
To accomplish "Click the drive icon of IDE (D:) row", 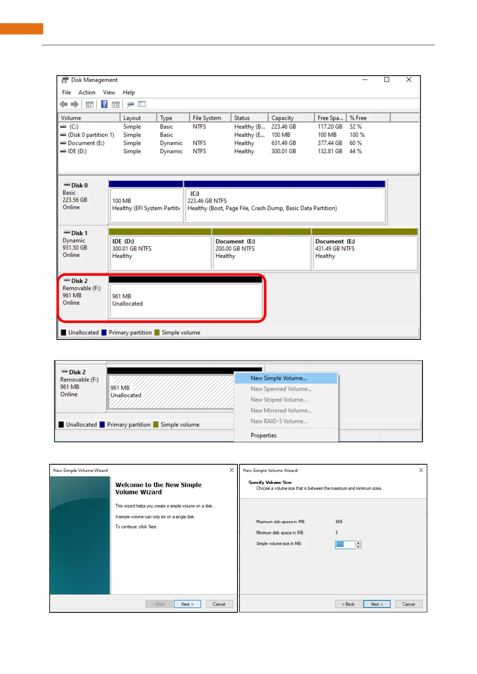I will click(63, 151).
